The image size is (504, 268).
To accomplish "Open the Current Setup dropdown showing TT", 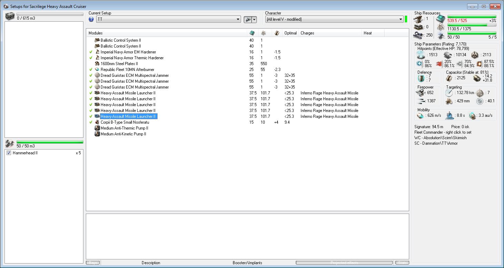I will [169, 19].
